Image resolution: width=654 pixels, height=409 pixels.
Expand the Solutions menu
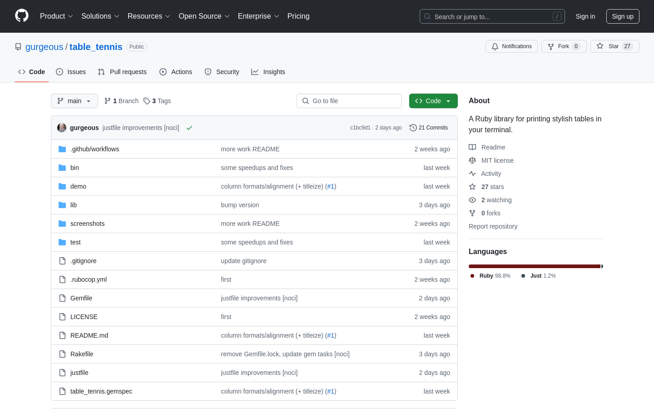tap(100, 16)
